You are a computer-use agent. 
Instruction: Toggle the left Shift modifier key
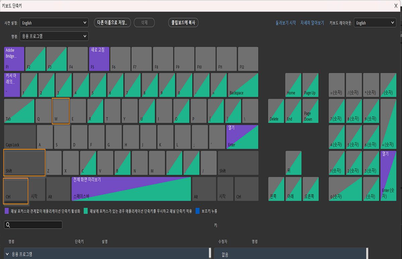[24, 163]
